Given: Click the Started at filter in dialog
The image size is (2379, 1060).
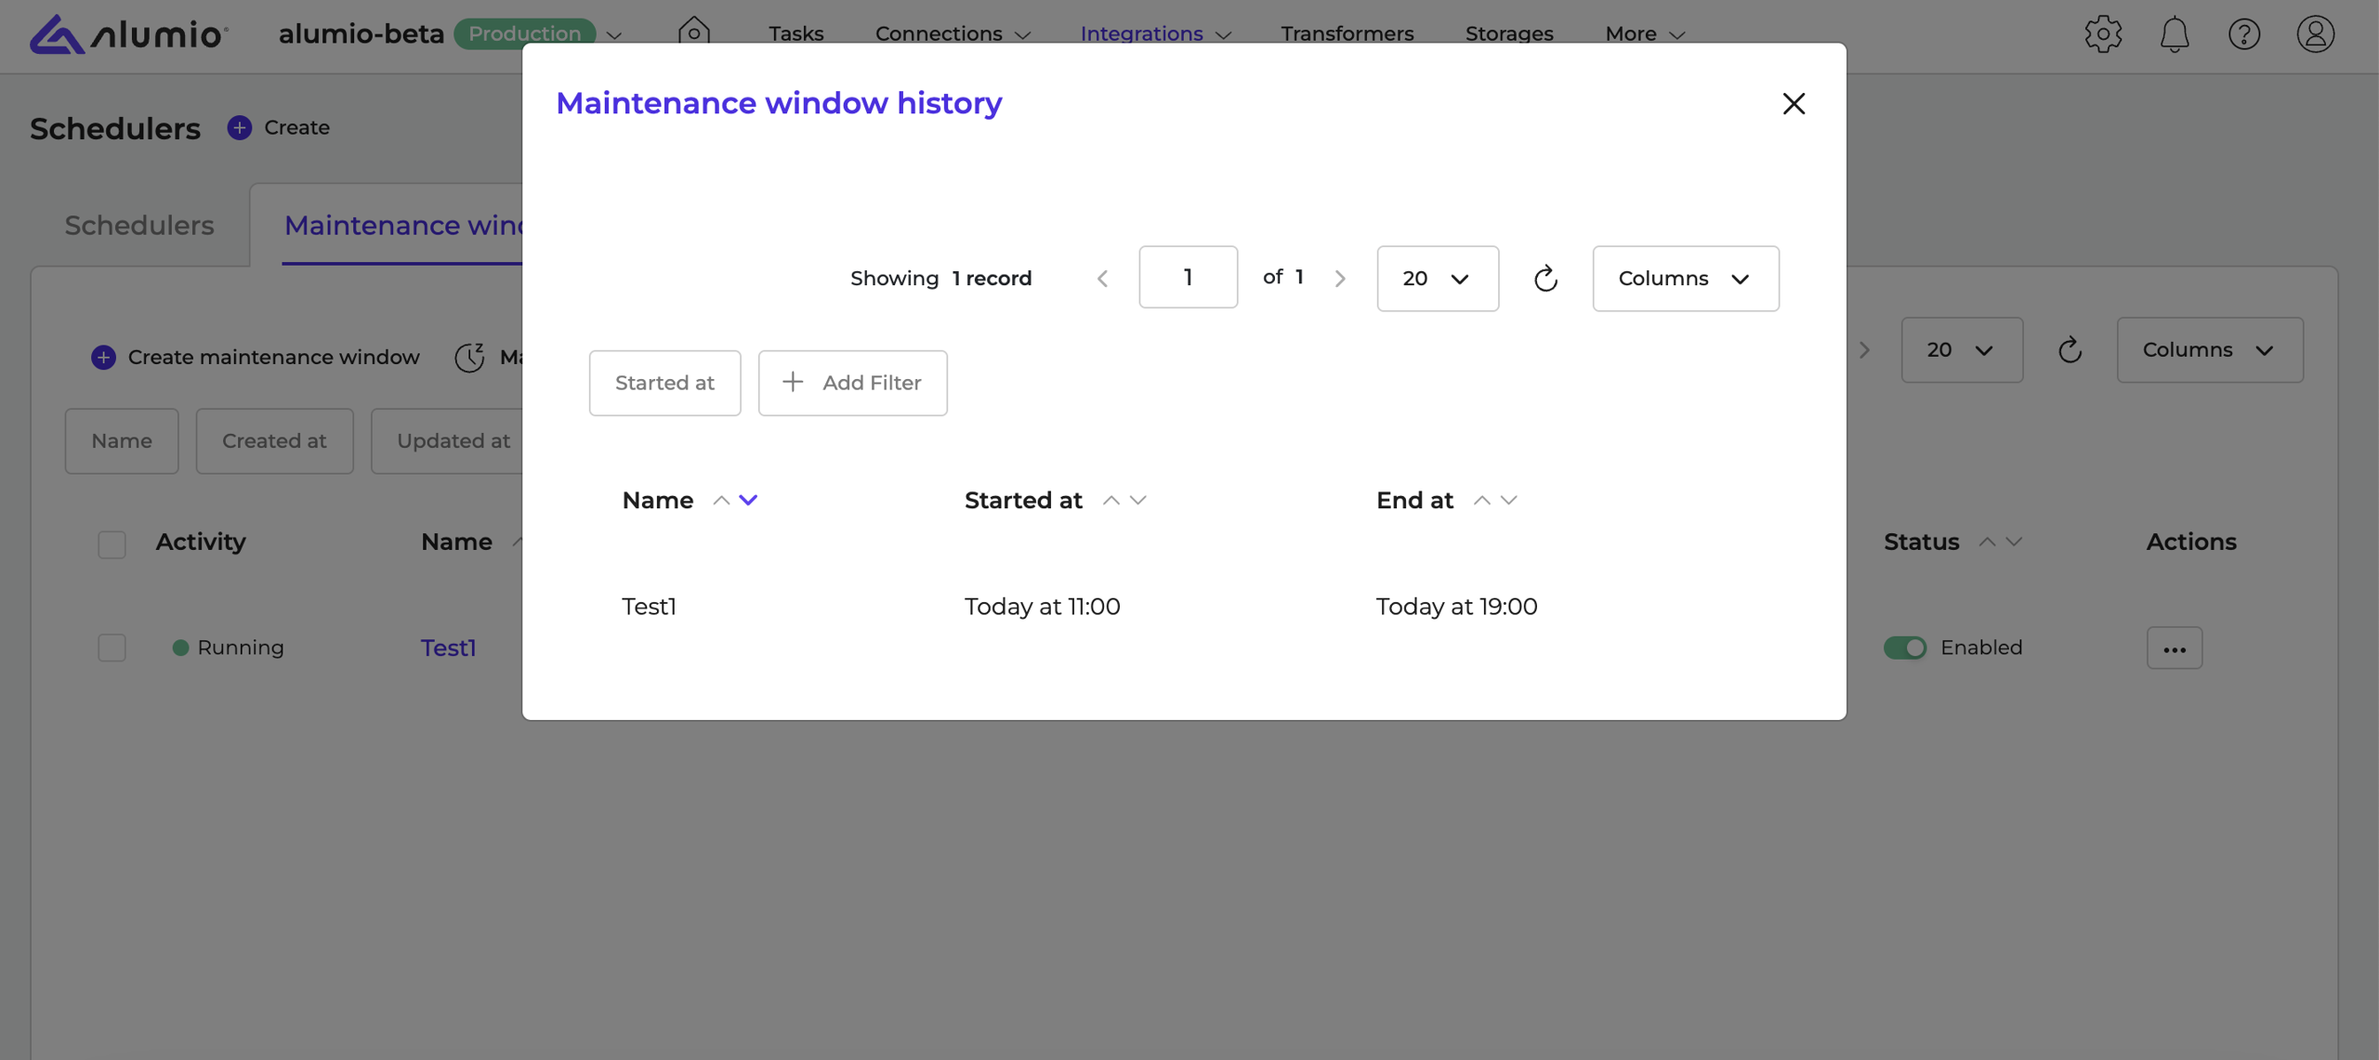Looking at the screenshot, I should 664,383.
